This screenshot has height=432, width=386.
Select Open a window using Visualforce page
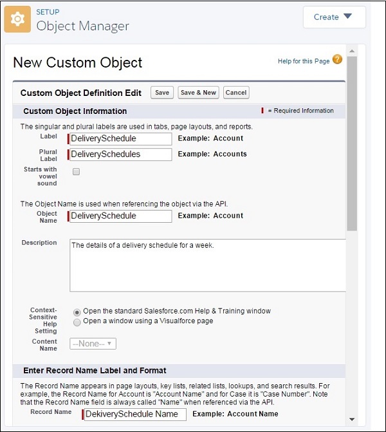tap(77, 321)
